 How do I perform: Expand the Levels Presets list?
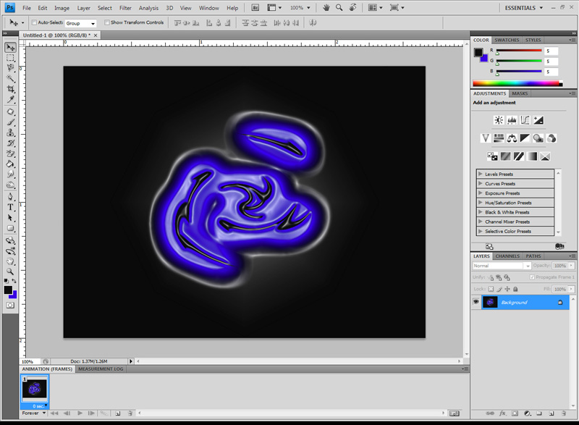click(481, 174)
